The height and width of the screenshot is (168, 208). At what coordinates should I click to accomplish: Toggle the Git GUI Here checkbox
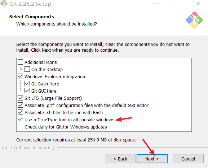pos(27,90)
